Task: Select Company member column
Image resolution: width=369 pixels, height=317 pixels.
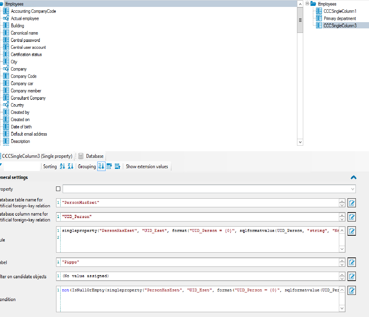Action: (x=26, y=91)
